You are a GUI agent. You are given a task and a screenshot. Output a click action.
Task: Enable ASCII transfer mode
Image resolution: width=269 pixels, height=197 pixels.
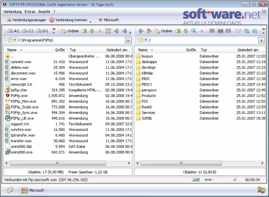[212, 31]
